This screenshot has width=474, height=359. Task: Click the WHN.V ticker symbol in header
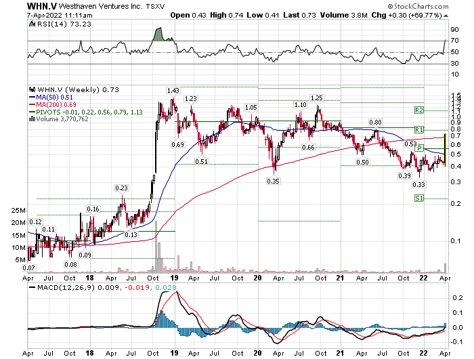(x=42, y=6)
